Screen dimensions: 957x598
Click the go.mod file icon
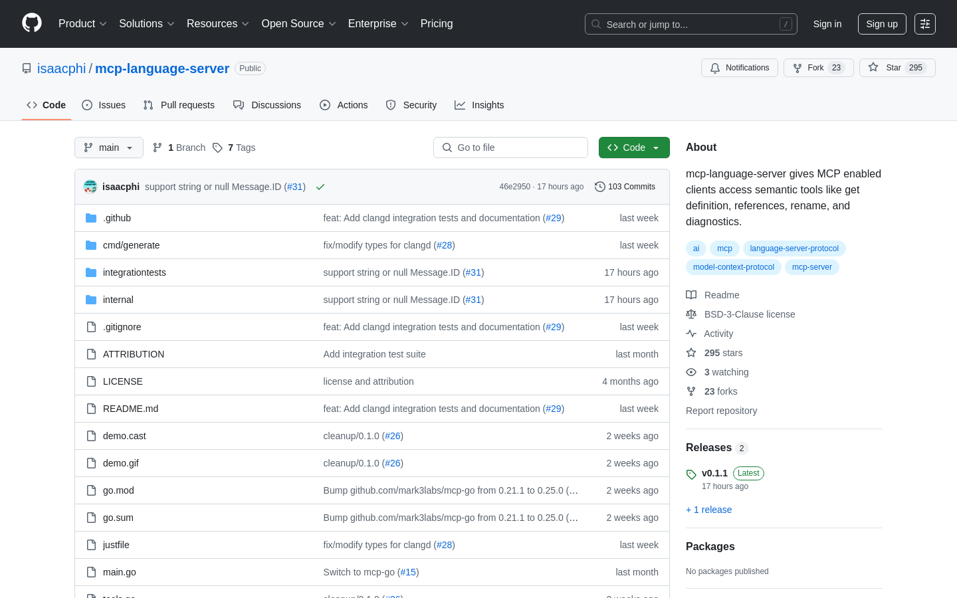(91, 490)
